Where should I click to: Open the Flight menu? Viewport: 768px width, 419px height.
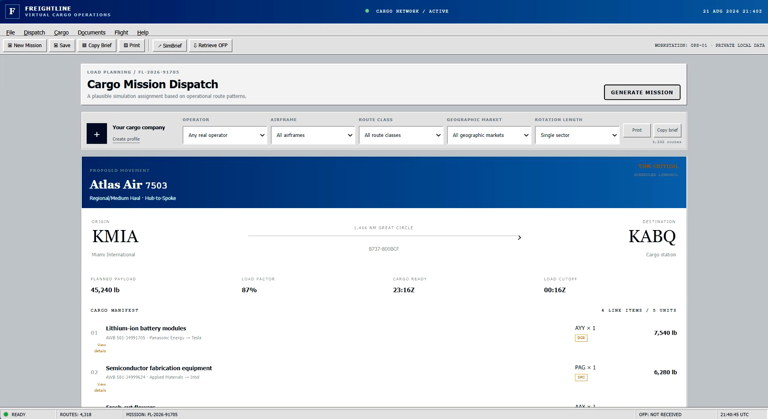tap(121, 32)
